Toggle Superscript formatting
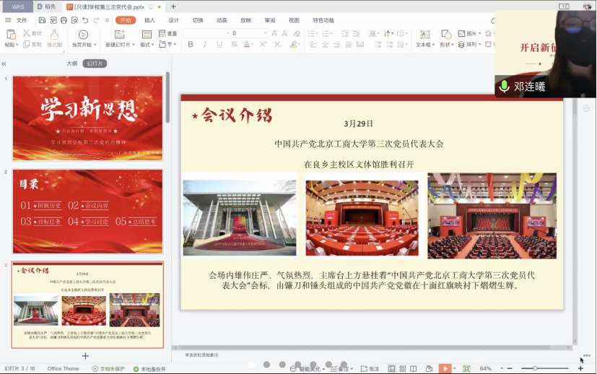597x374 pixels. tap(263, 45)
